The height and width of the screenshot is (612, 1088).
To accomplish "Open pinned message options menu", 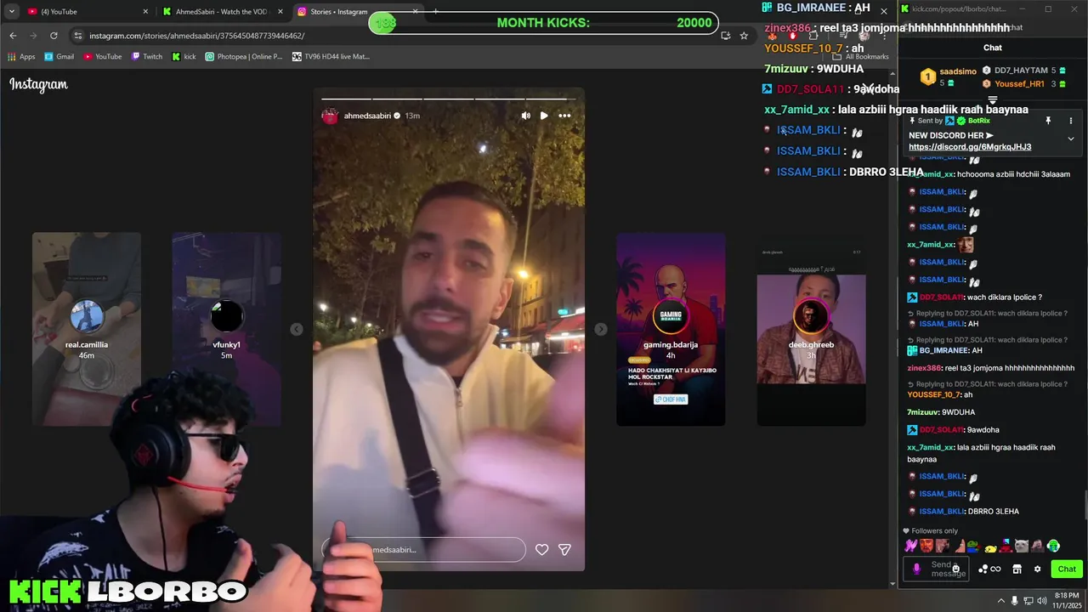I will coord(1070,121).
